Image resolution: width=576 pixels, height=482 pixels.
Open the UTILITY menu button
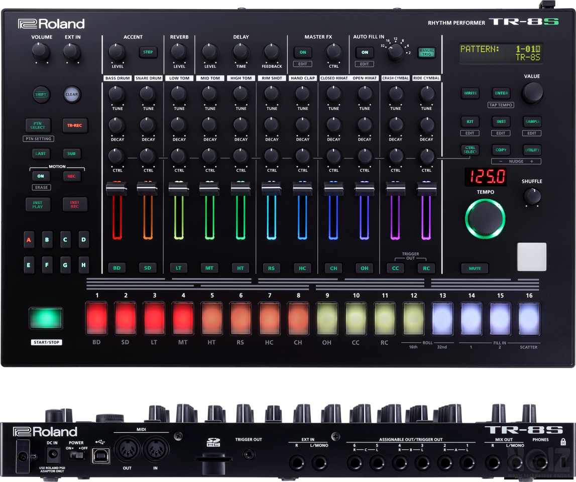(x=532, y=150)
